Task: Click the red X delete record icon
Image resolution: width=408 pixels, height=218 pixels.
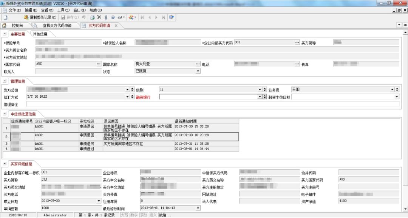Action: 99,17
